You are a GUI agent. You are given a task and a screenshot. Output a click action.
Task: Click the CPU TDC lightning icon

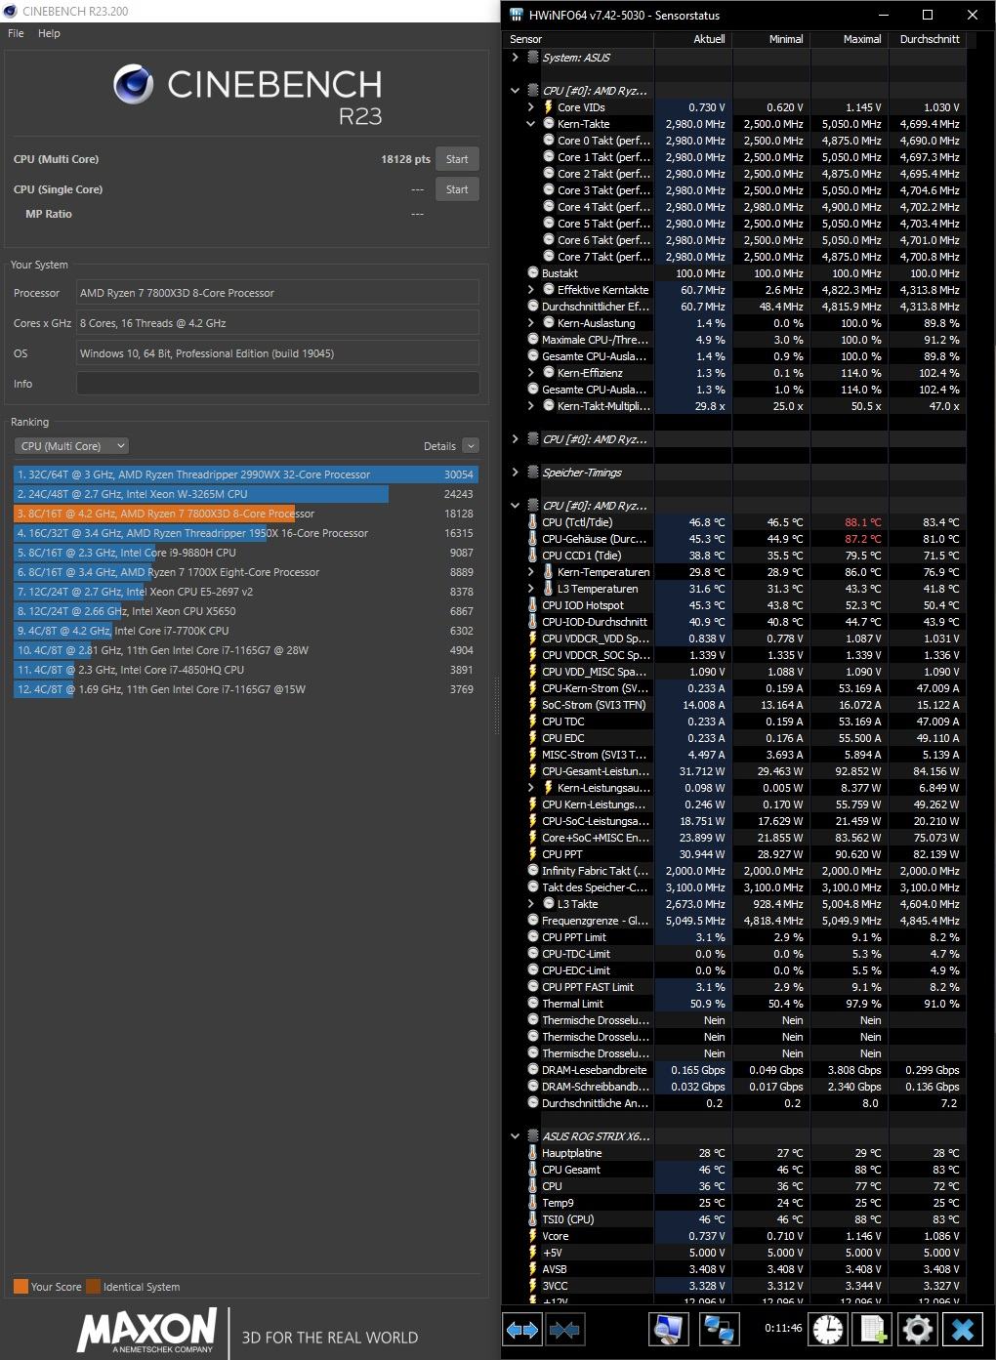533,721
